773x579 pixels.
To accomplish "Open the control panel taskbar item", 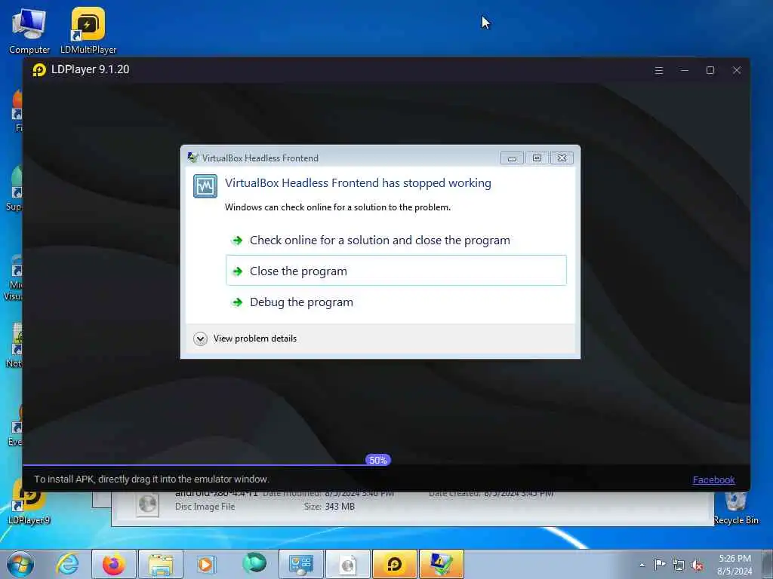I will (301, 564).
